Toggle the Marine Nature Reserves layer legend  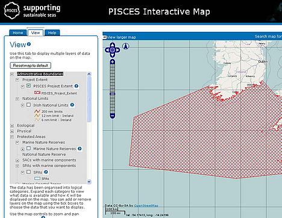click(x=23, y=149)
